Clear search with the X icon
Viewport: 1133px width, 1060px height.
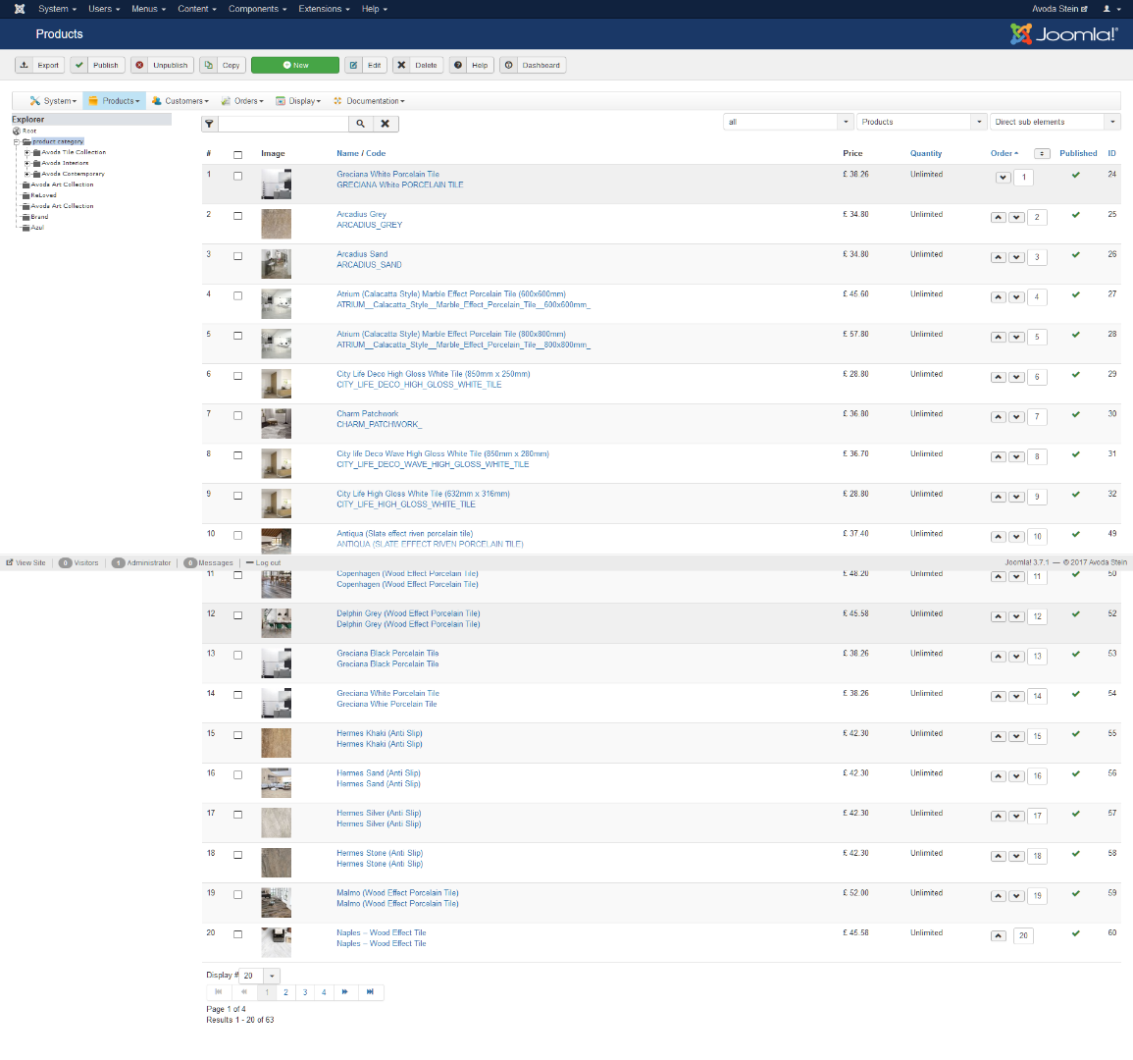point(386,124)
